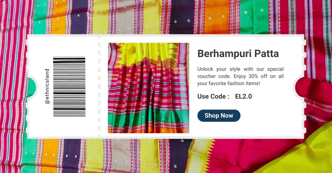The height and width of the screenshot is (173, 332).
Task: Copy the EL2.0 voucher code
Action: (243, 96)
